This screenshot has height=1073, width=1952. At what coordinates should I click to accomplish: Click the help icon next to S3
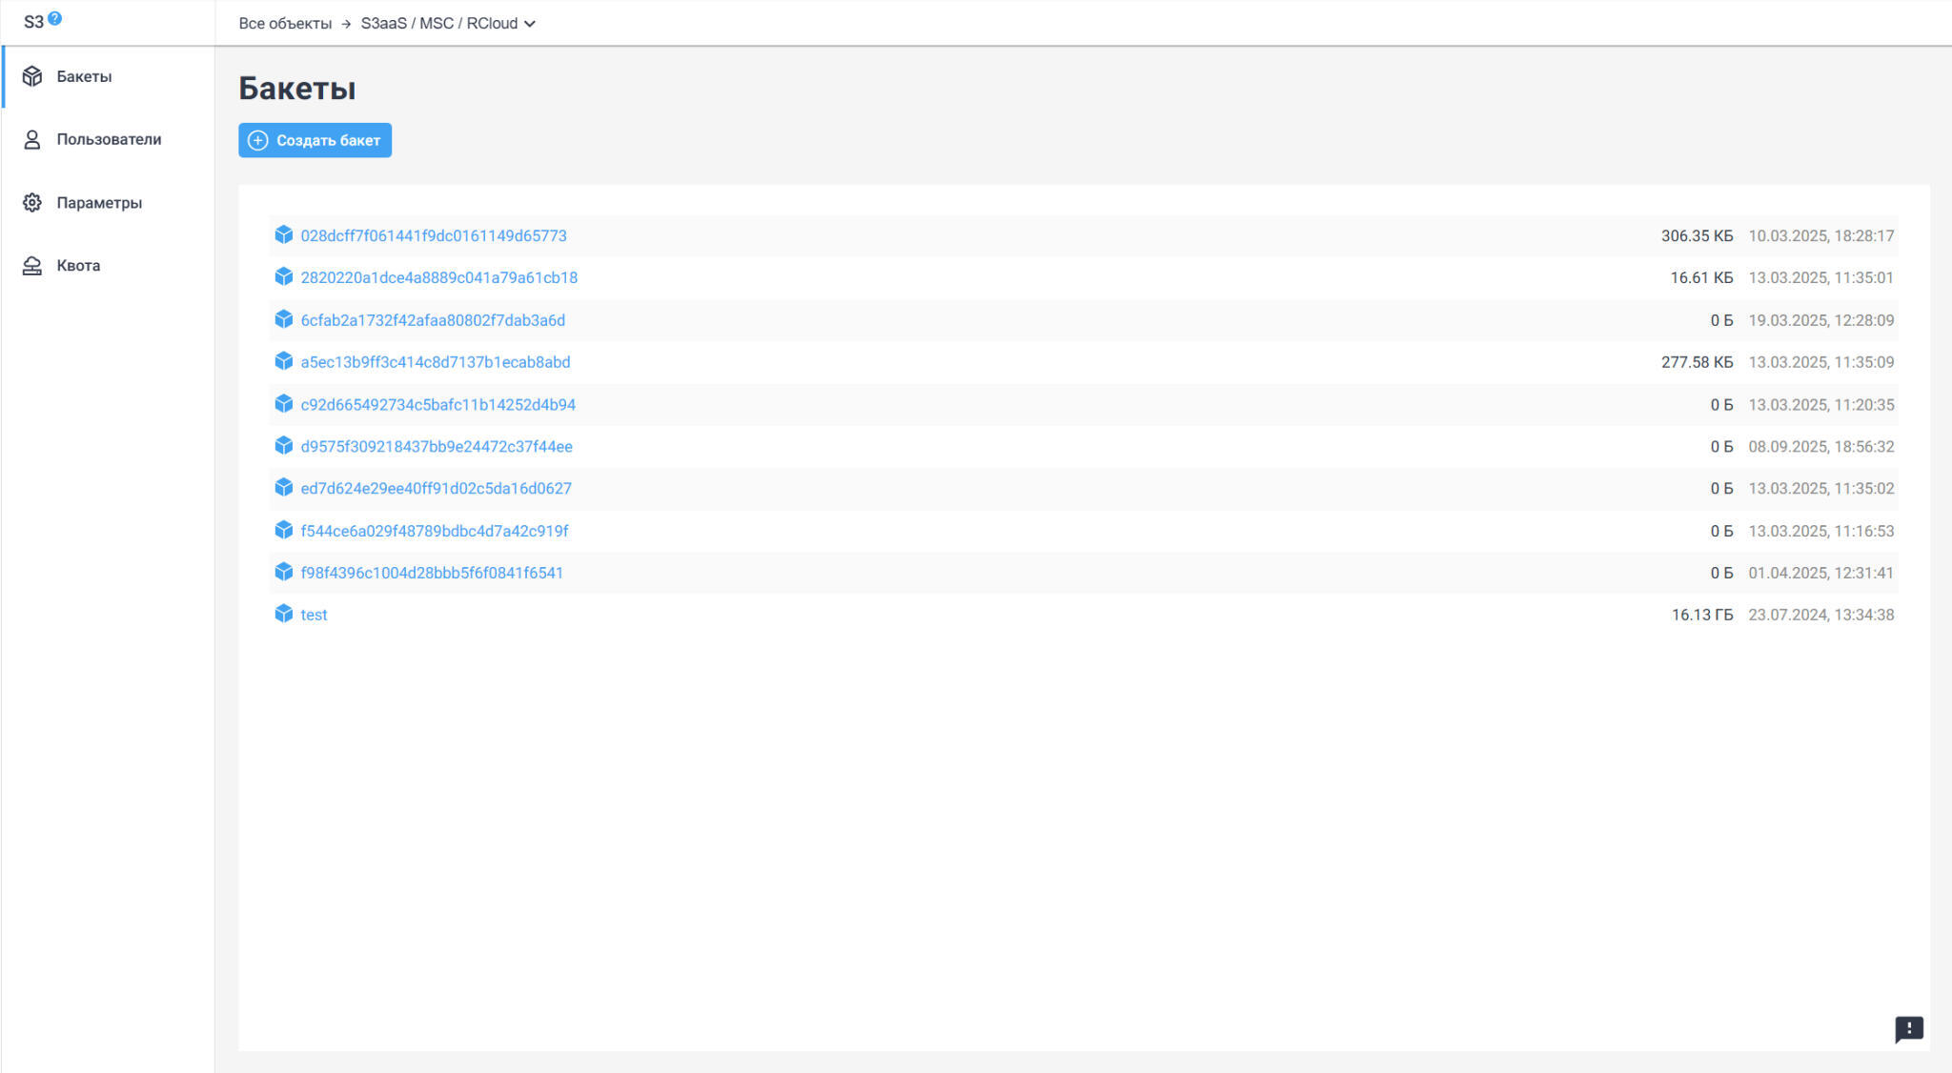(55, 18)
